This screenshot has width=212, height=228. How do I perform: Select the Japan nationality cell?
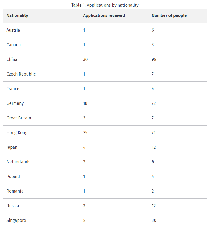12,147
